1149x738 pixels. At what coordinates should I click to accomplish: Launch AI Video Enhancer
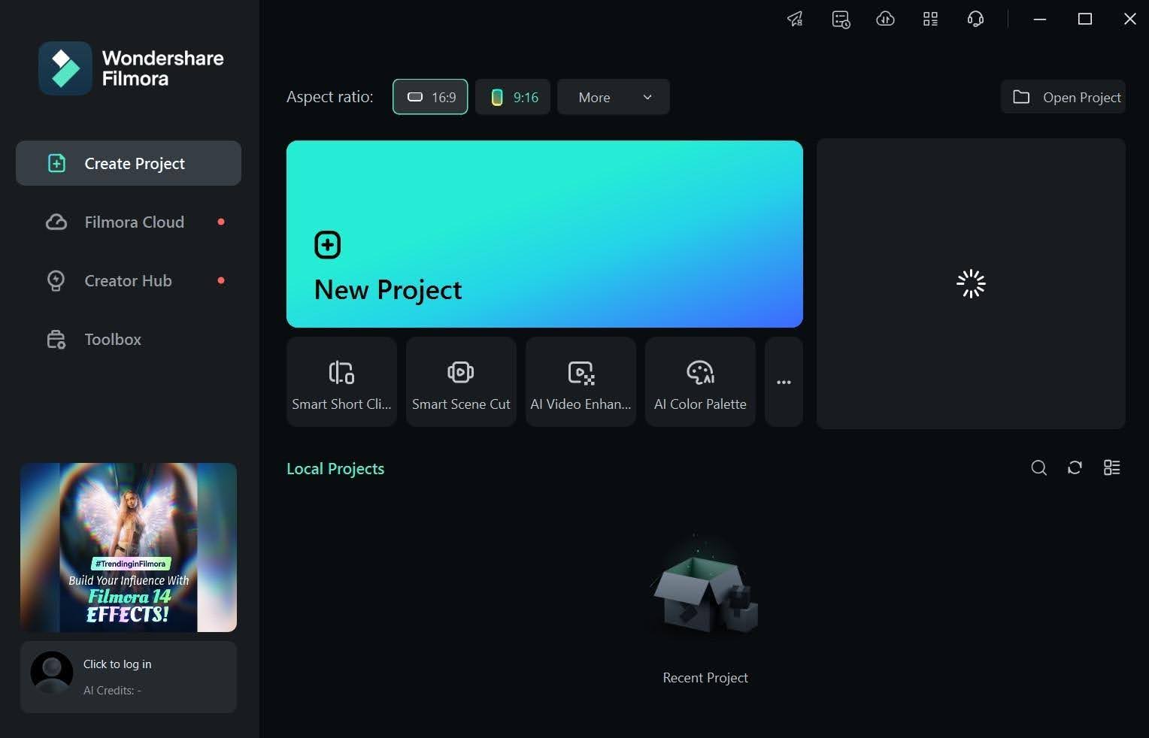click(x=580, y=381)
